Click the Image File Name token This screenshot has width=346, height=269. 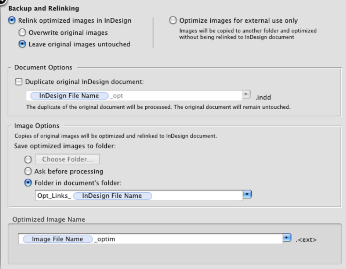57,239
